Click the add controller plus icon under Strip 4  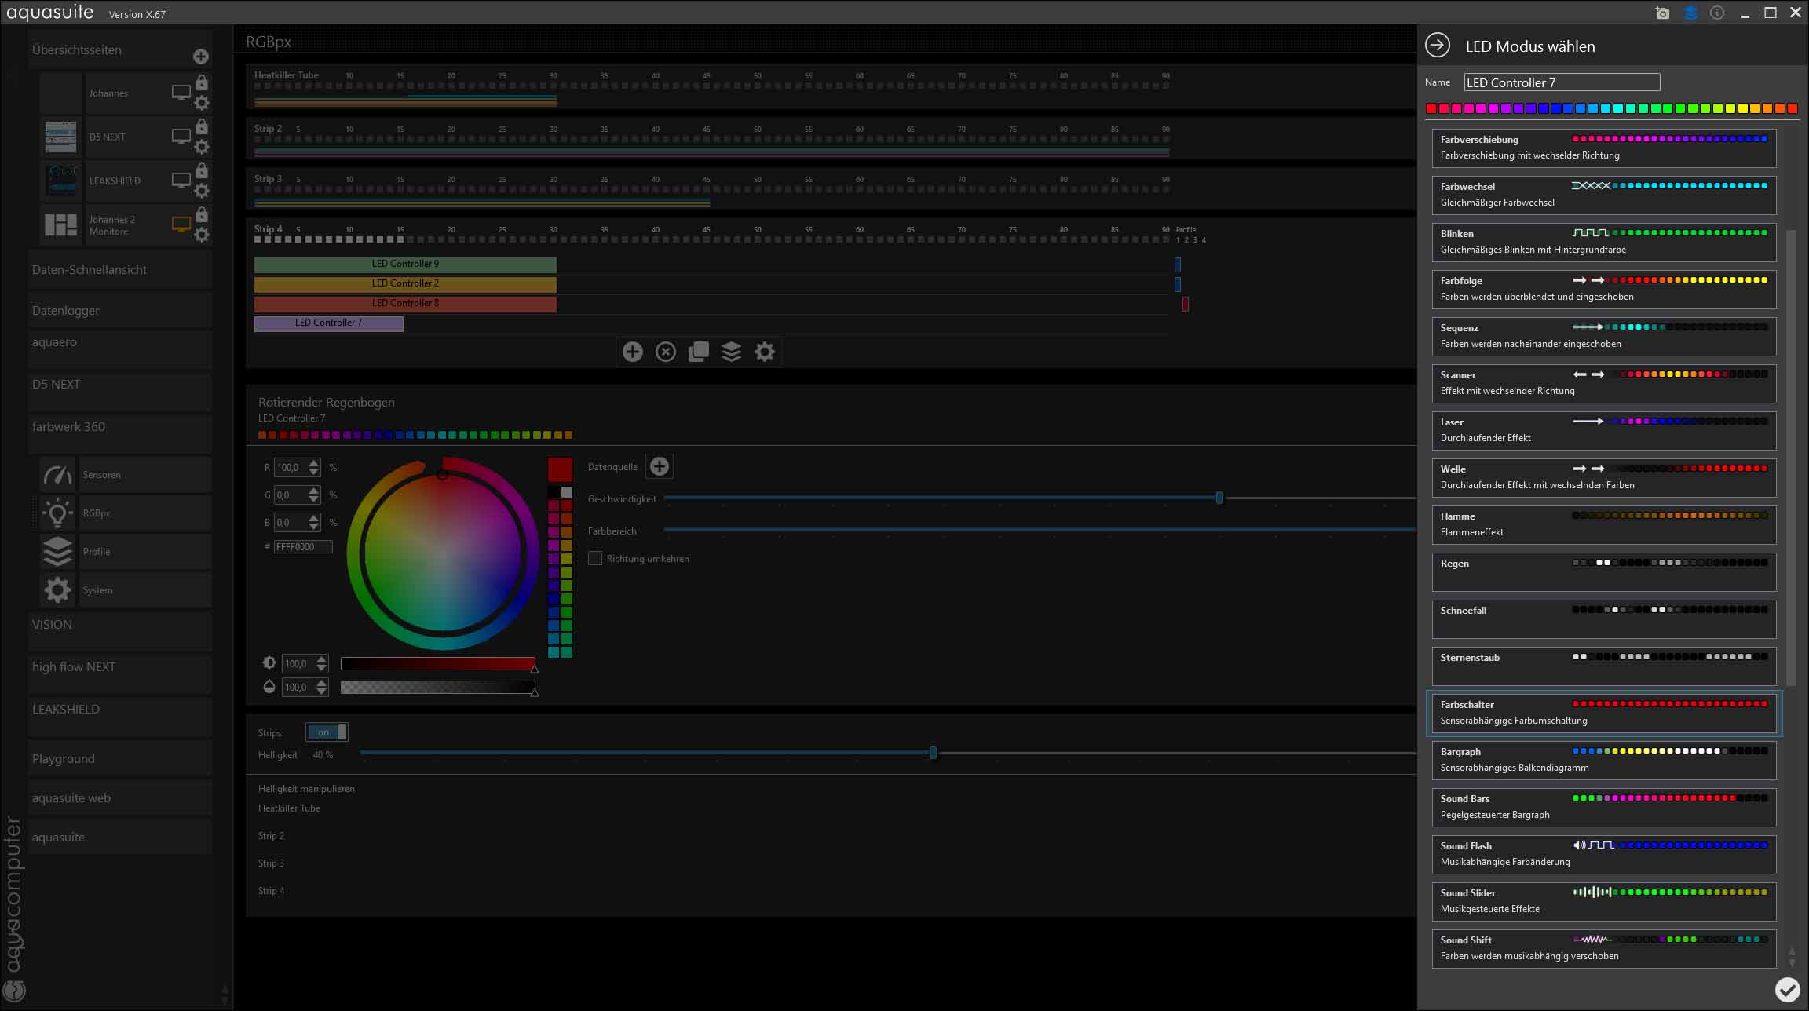[633, 352]
